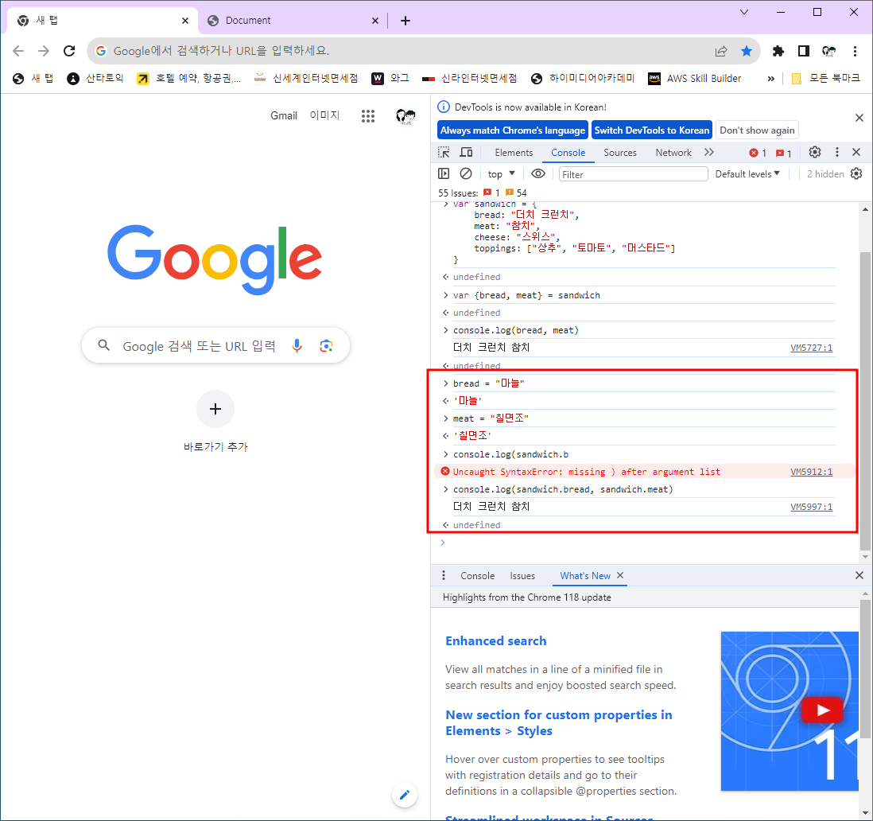Image resolution: width=873 pixels, height=821 pixels.
Task: Open console settings gear
Action: pos(856,173)
